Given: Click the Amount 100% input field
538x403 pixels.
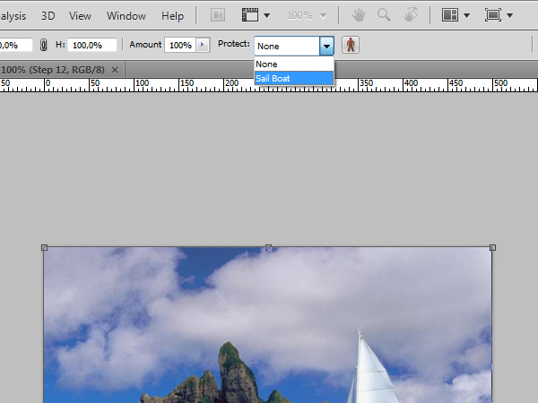Looking at the screenshot, I should pyautogui.click(x=180, y=45).
